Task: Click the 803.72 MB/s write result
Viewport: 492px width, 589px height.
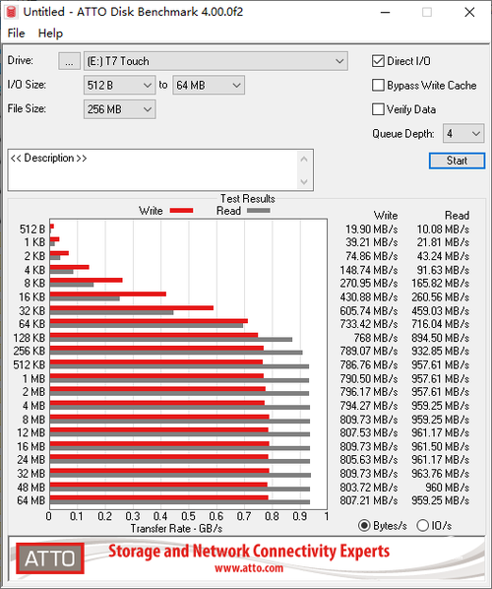Action: tap(369, 488)
